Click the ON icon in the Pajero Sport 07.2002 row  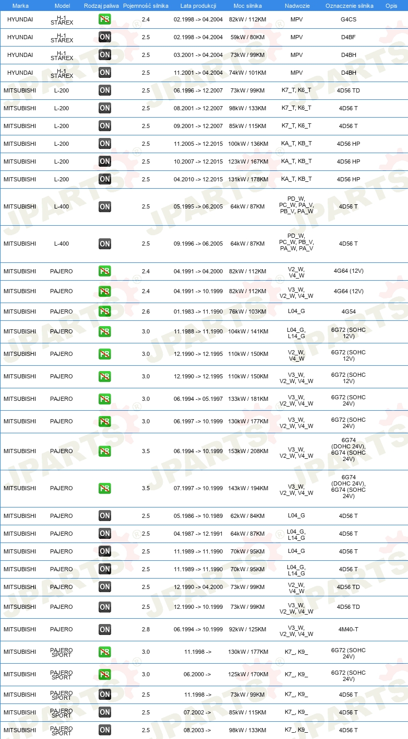tap(105, 712)
